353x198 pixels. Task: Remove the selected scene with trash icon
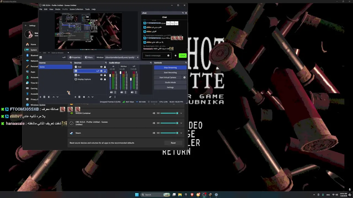coord(44,97)
